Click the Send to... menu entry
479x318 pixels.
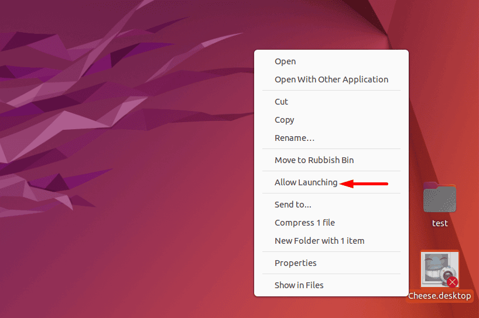293,205
